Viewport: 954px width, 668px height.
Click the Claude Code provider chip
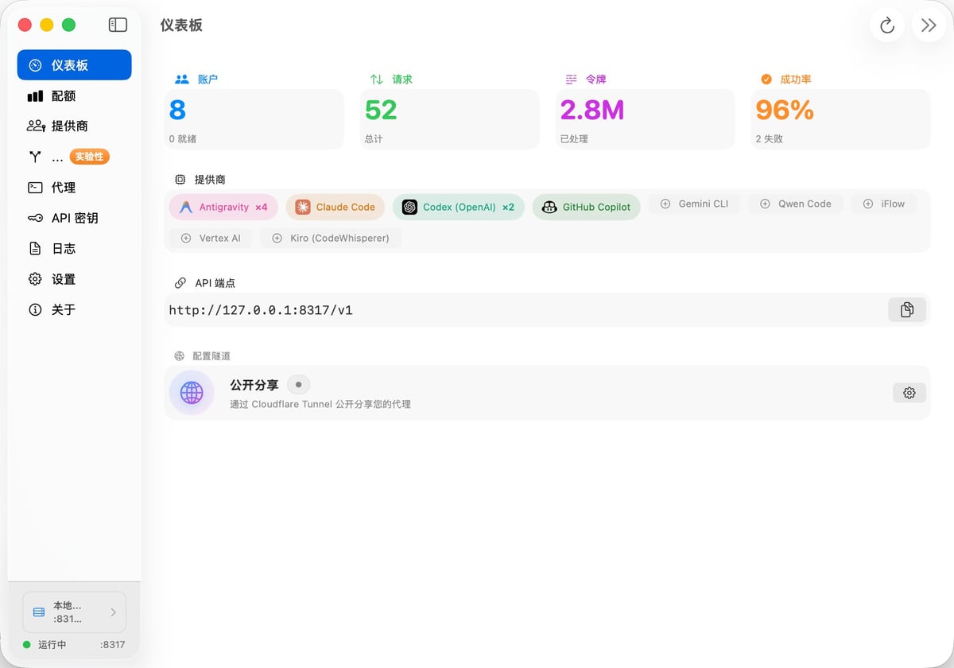(335, 208)
